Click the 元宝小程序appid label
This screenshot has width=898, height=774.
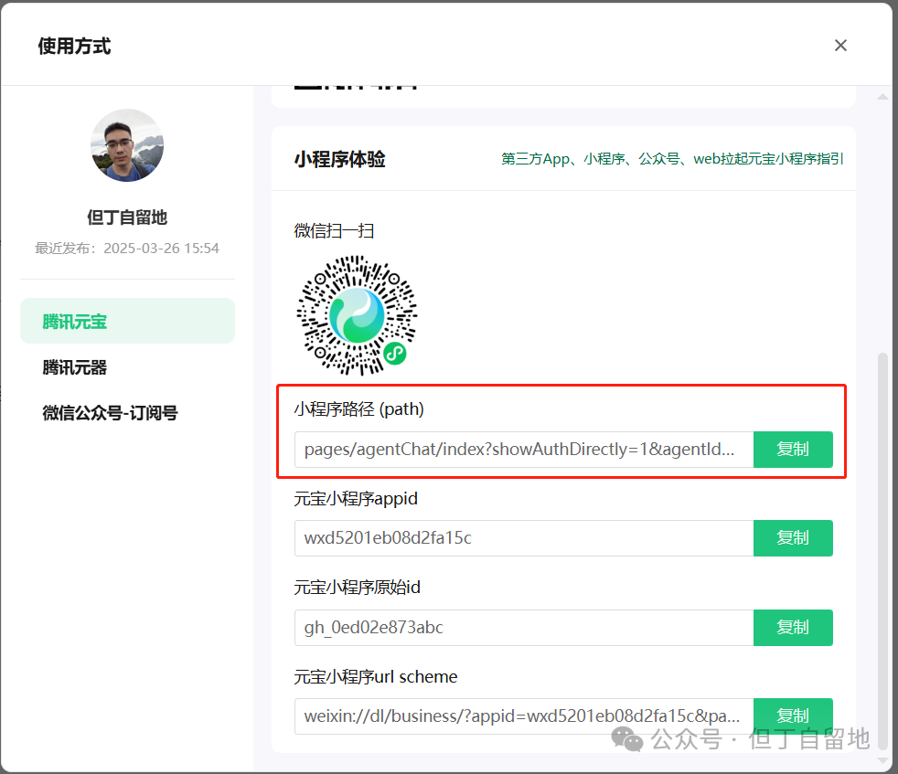point(356,499)
